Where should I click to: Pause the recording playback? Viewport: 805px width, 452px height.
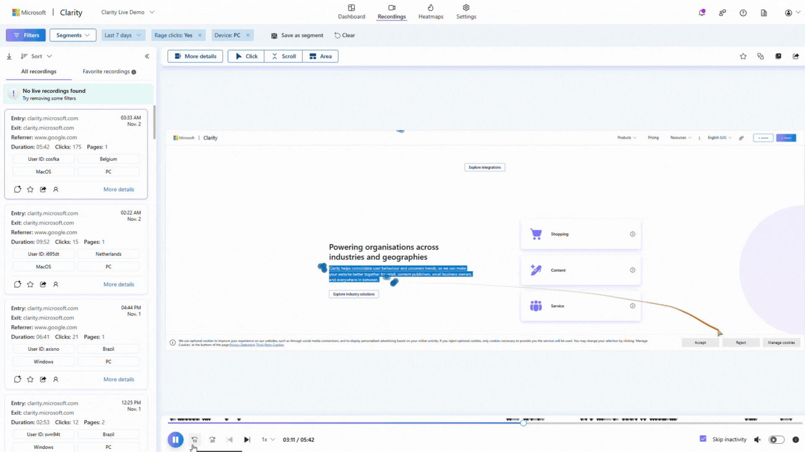[x=176, y=439]
